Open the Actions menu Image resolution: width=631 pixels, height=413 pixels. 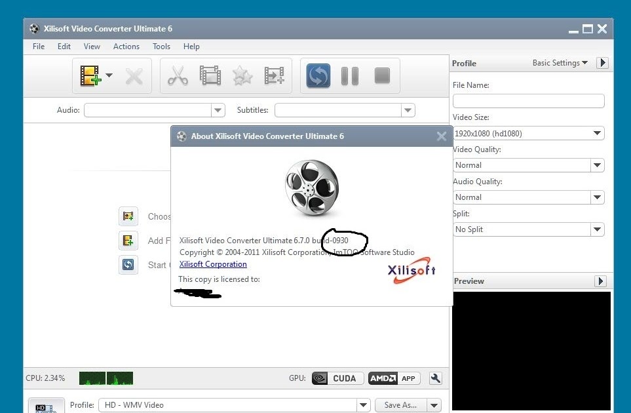126,47
